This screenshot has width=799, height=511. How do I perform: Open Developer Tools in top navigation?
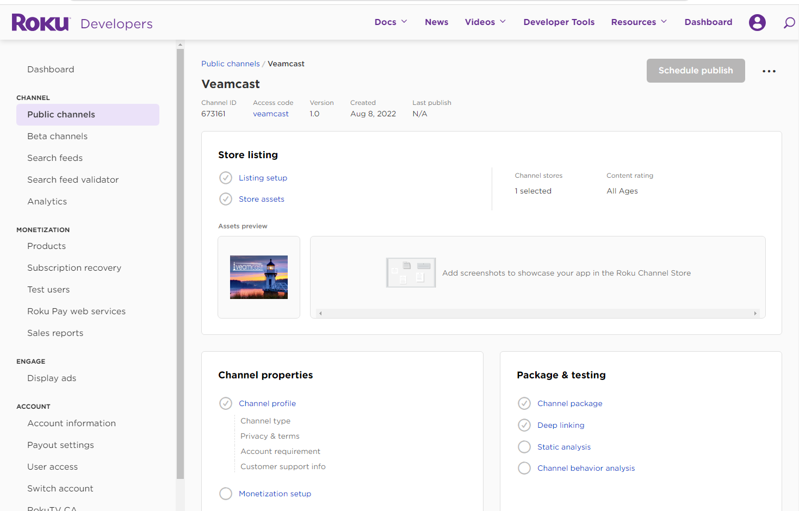(559, 22)
